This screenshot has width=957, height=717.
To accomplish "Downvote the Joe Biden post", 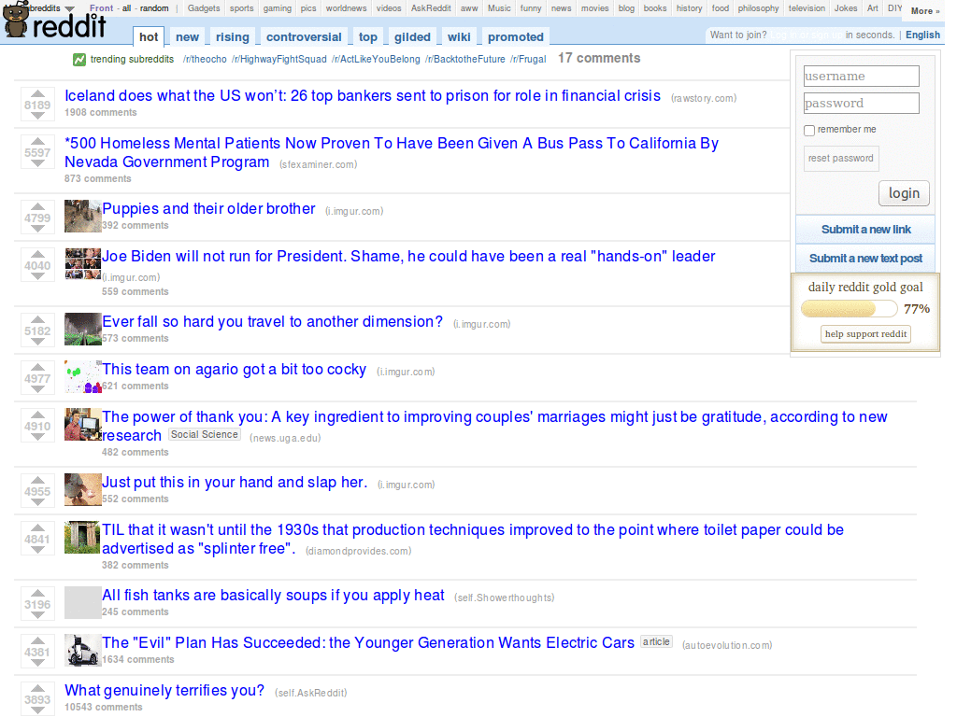I will (37, 276).
